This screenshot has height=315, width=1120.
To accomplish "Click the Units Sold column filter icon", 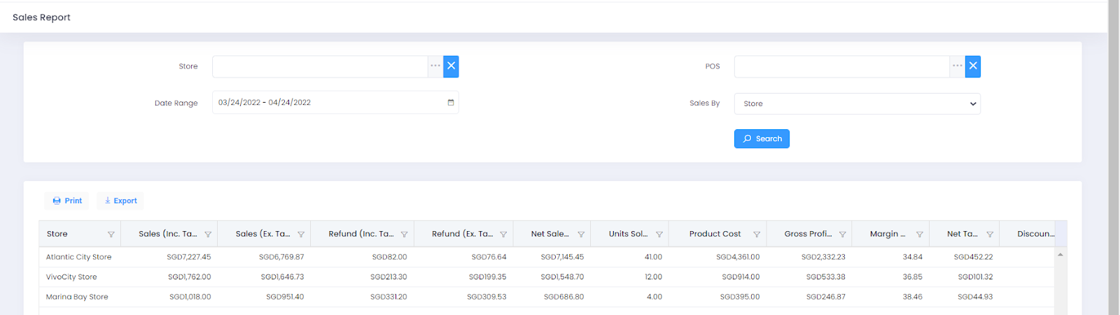I will pyautogui.click(x=659, y=235).
